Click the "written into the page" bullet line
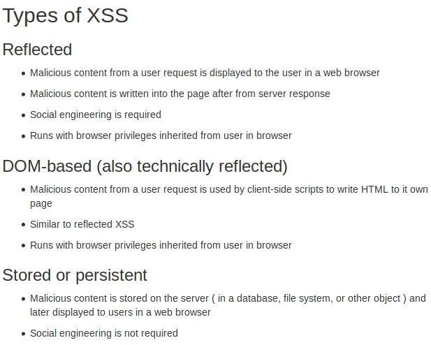 coord(180,94)
